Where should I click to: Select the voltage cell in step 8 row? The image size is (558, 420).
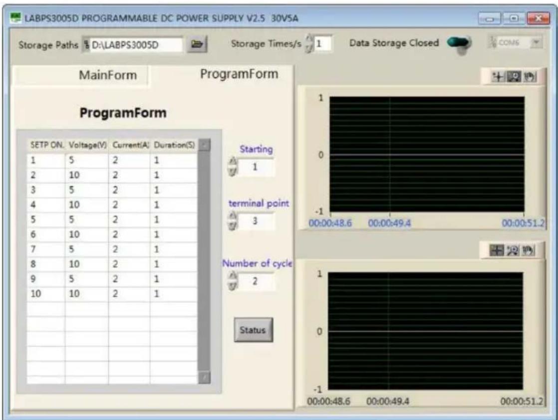point(87,264)
